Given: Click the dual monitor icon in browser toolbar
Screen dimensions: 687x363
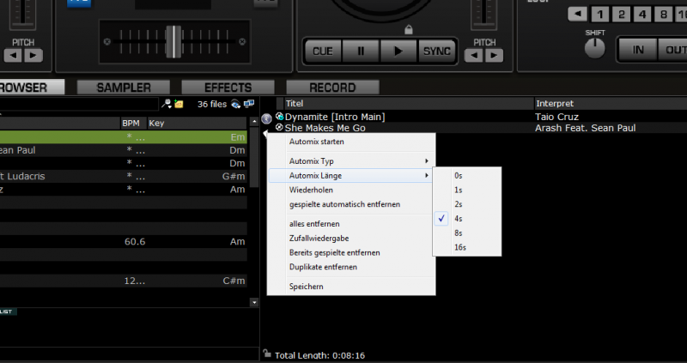Looking at the screenshot, I should (249, 104).
